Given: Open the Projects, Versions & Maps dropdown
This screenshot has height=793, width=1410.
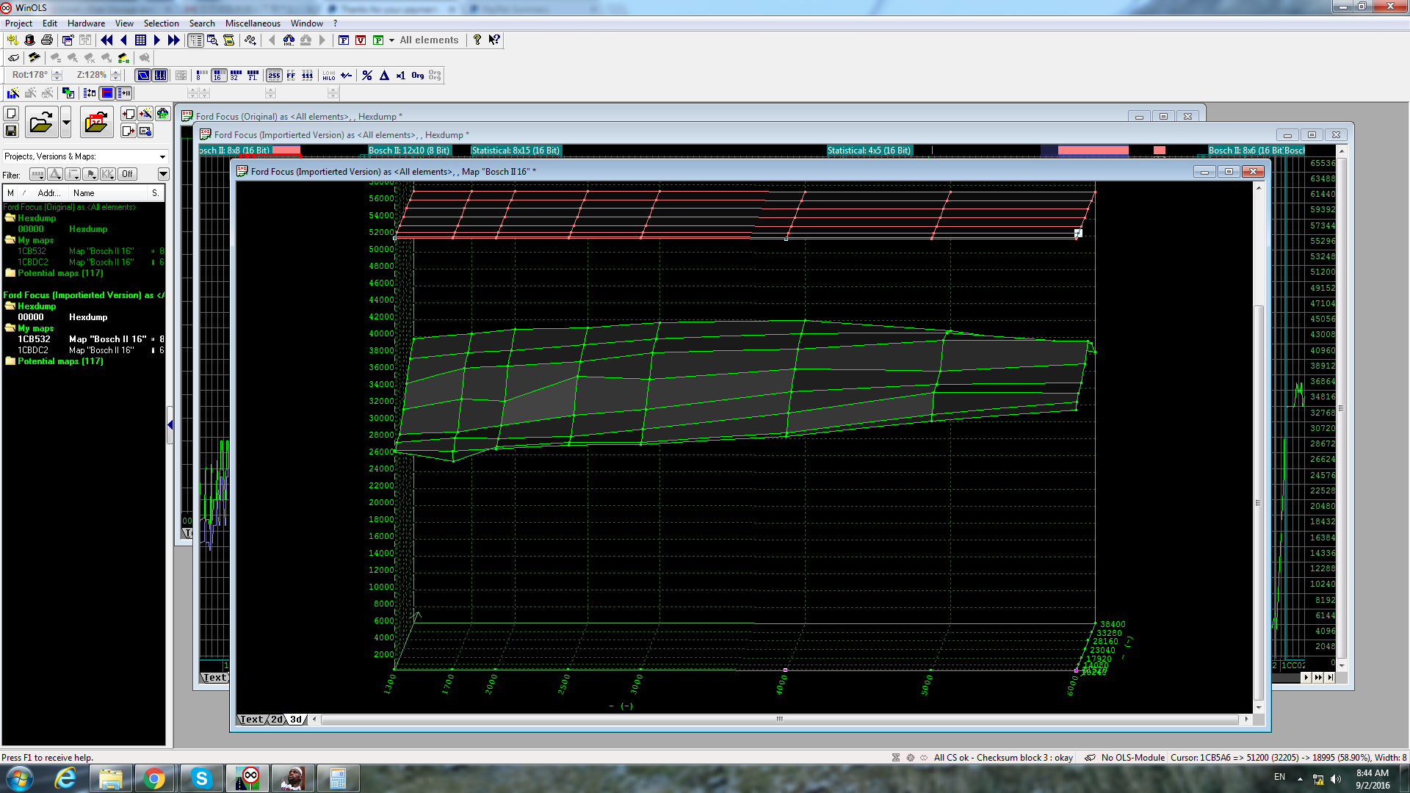Looking at the screenshot, I should tap(162, 156).
